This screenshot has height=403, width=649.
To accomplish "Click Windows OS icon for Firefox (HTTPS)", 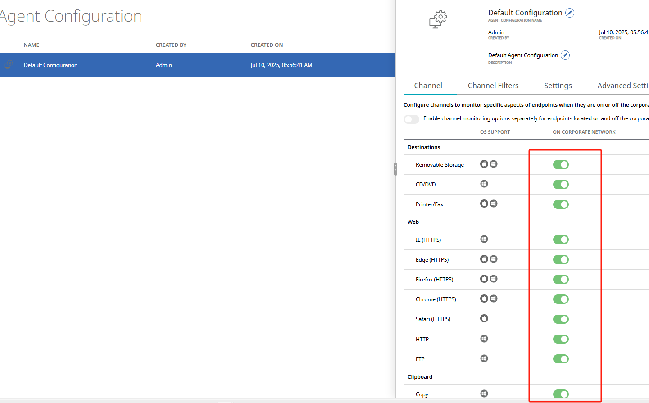I will (494, 279).
